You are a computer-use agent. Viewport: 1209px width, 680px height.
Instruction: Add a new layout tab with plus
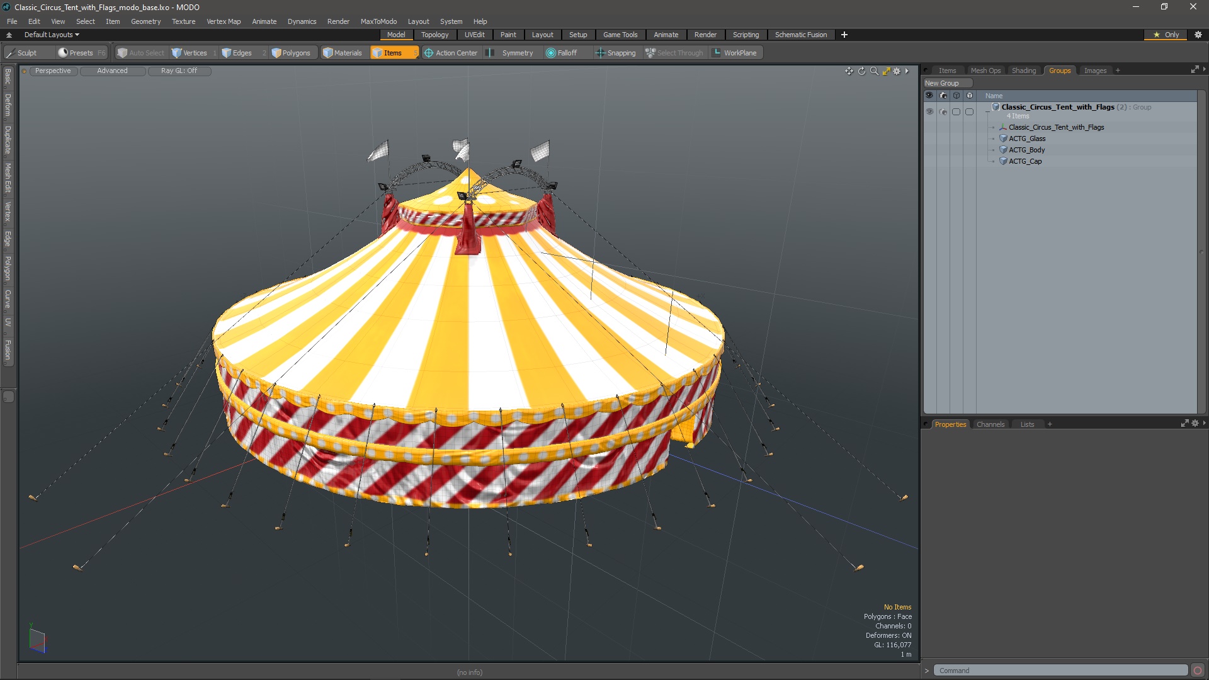pos(844,35)
